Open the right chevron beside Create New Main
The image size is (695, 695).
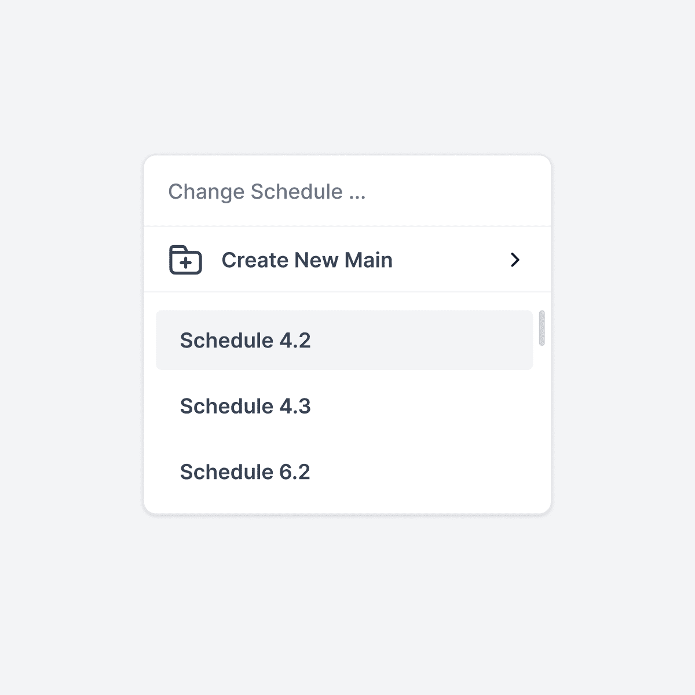click(515, 260)
